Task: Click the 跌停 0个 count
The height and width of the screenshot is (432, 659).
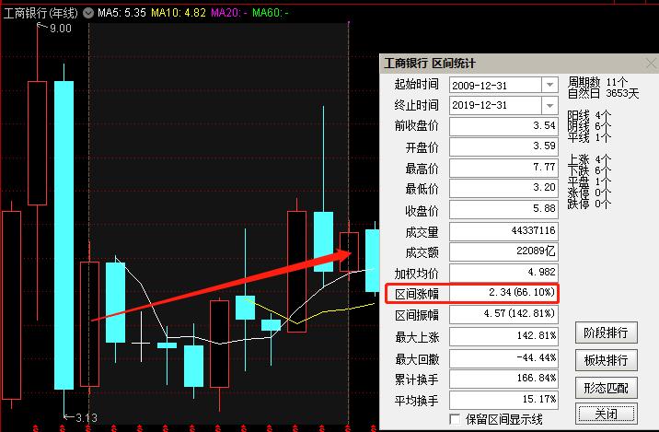Action: click(589, 204)
